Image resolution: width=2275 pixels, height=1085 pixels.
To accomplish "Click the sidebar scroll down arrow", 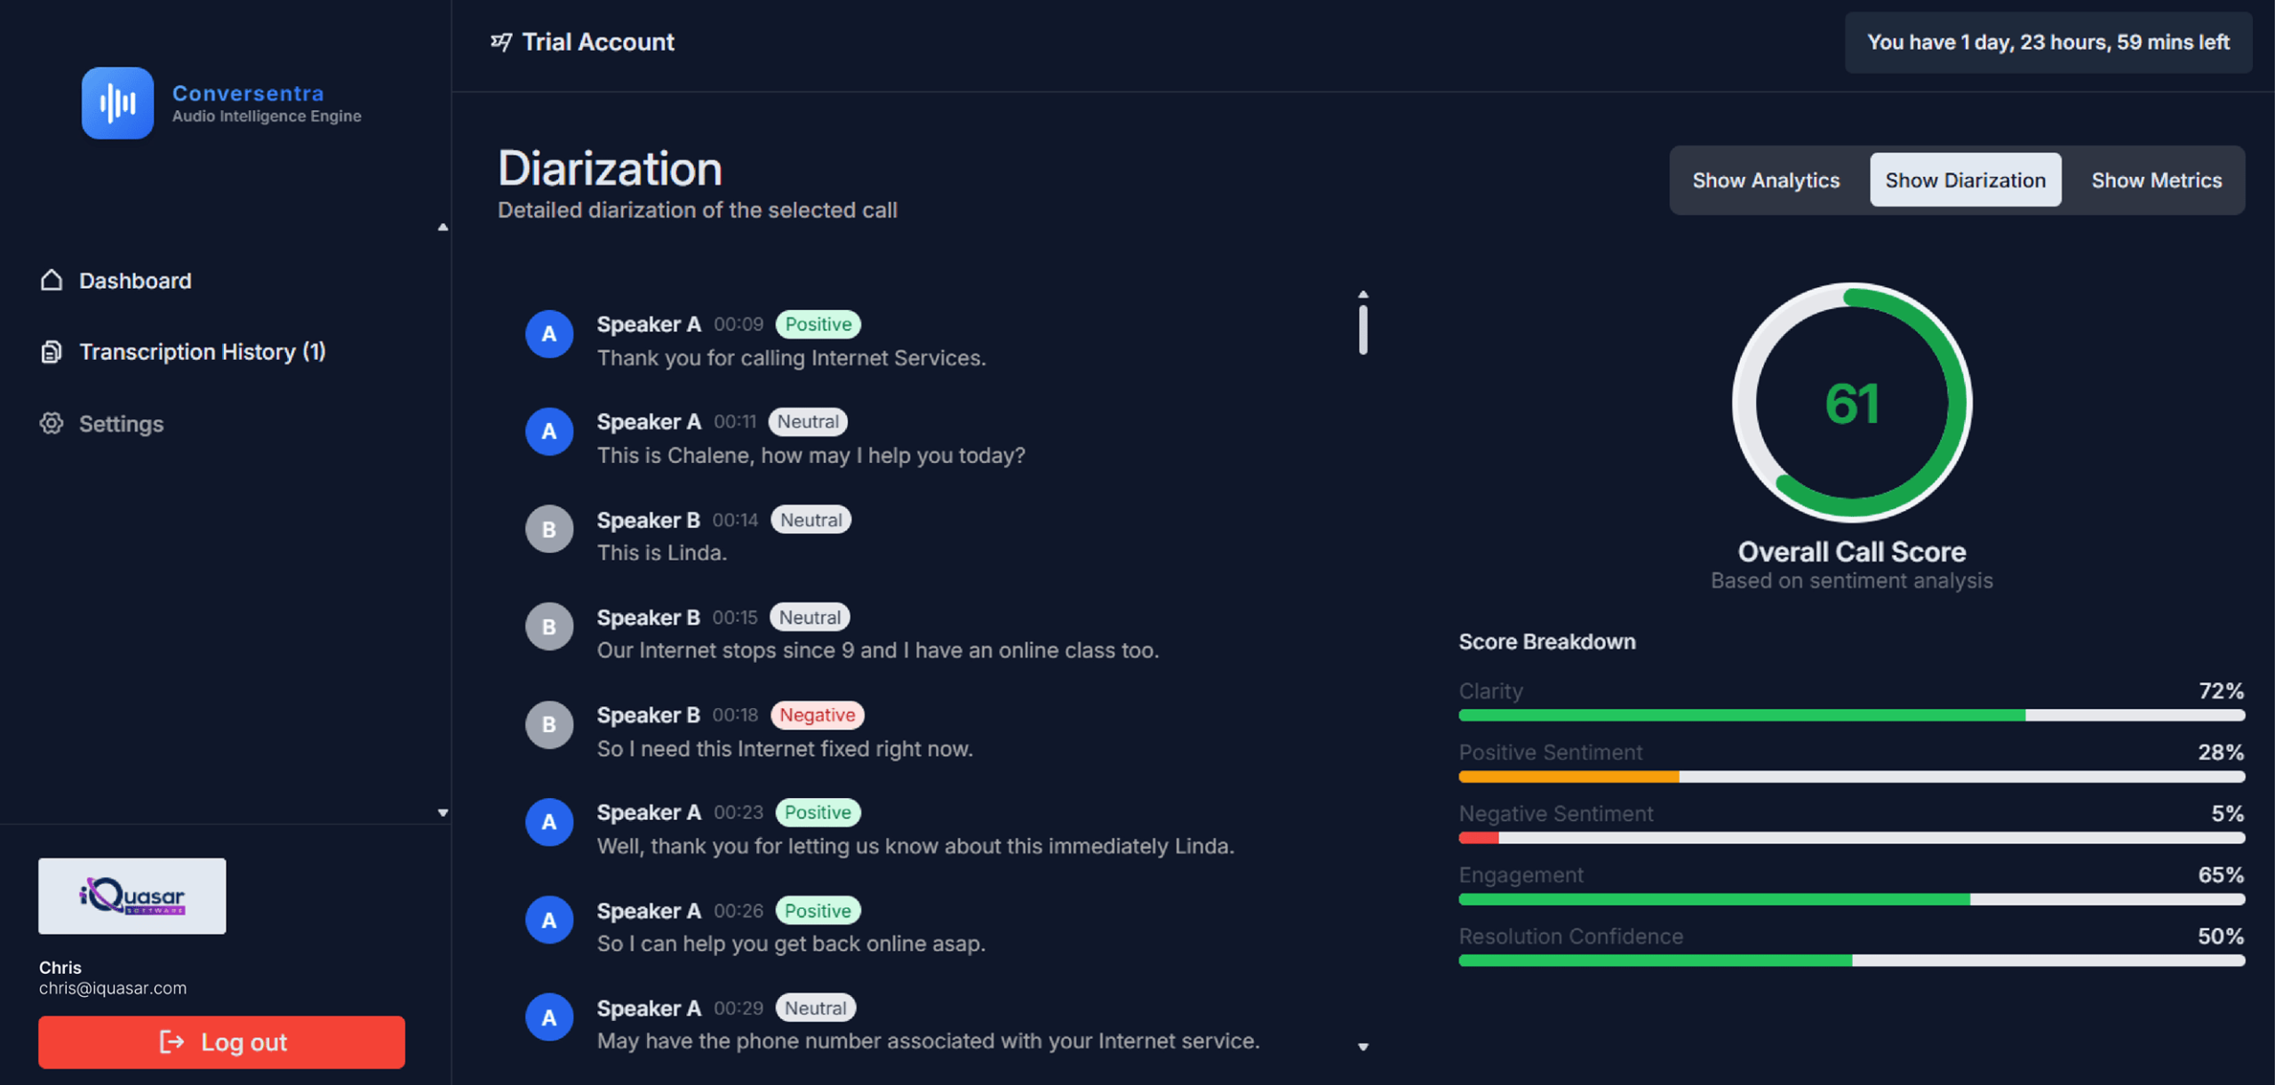I will pyautogui.click(x=443, y=812).
